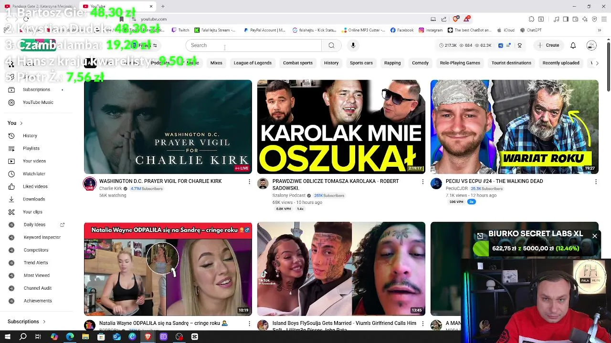This screenshot has width=611, height=343.
Task: Click the trophy icon in the stats bar
Action: point(519,45)
